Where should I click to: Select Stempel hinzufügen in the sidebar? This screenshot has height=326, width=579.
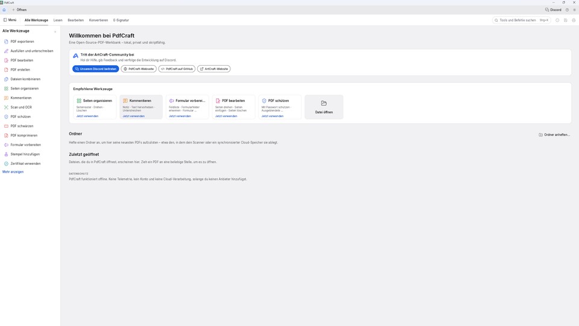coord(30,154)
